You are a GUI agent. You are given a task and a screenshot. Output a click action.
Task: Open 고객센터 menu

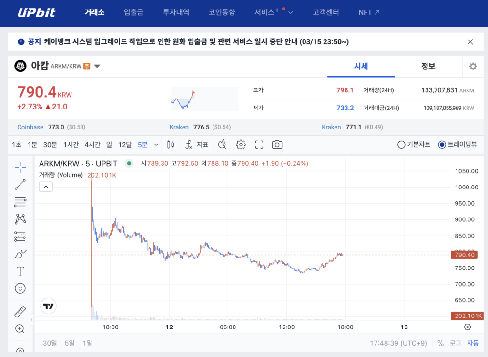click(326, 12)
